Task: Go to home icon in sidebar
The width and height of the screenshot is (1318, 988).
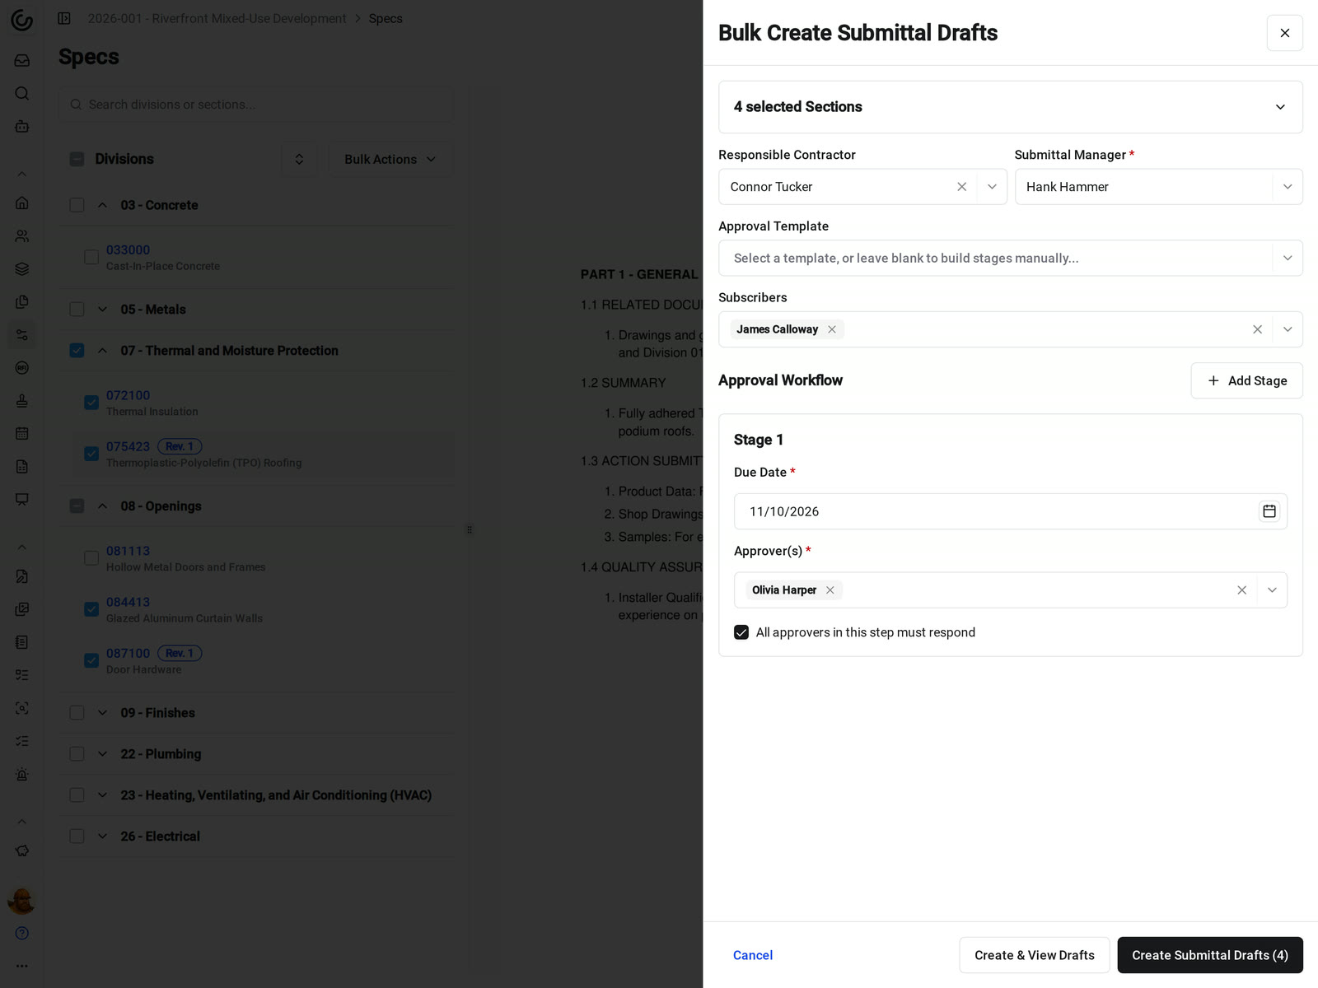Action: 22,203
